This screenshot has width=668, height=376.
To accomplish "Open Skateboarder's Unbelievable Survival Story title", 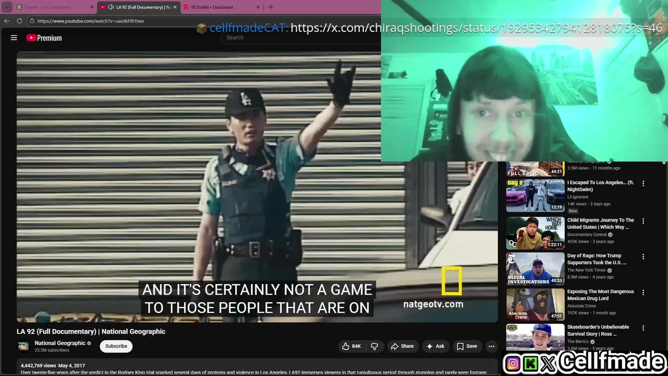I will (x=598, y=331).
